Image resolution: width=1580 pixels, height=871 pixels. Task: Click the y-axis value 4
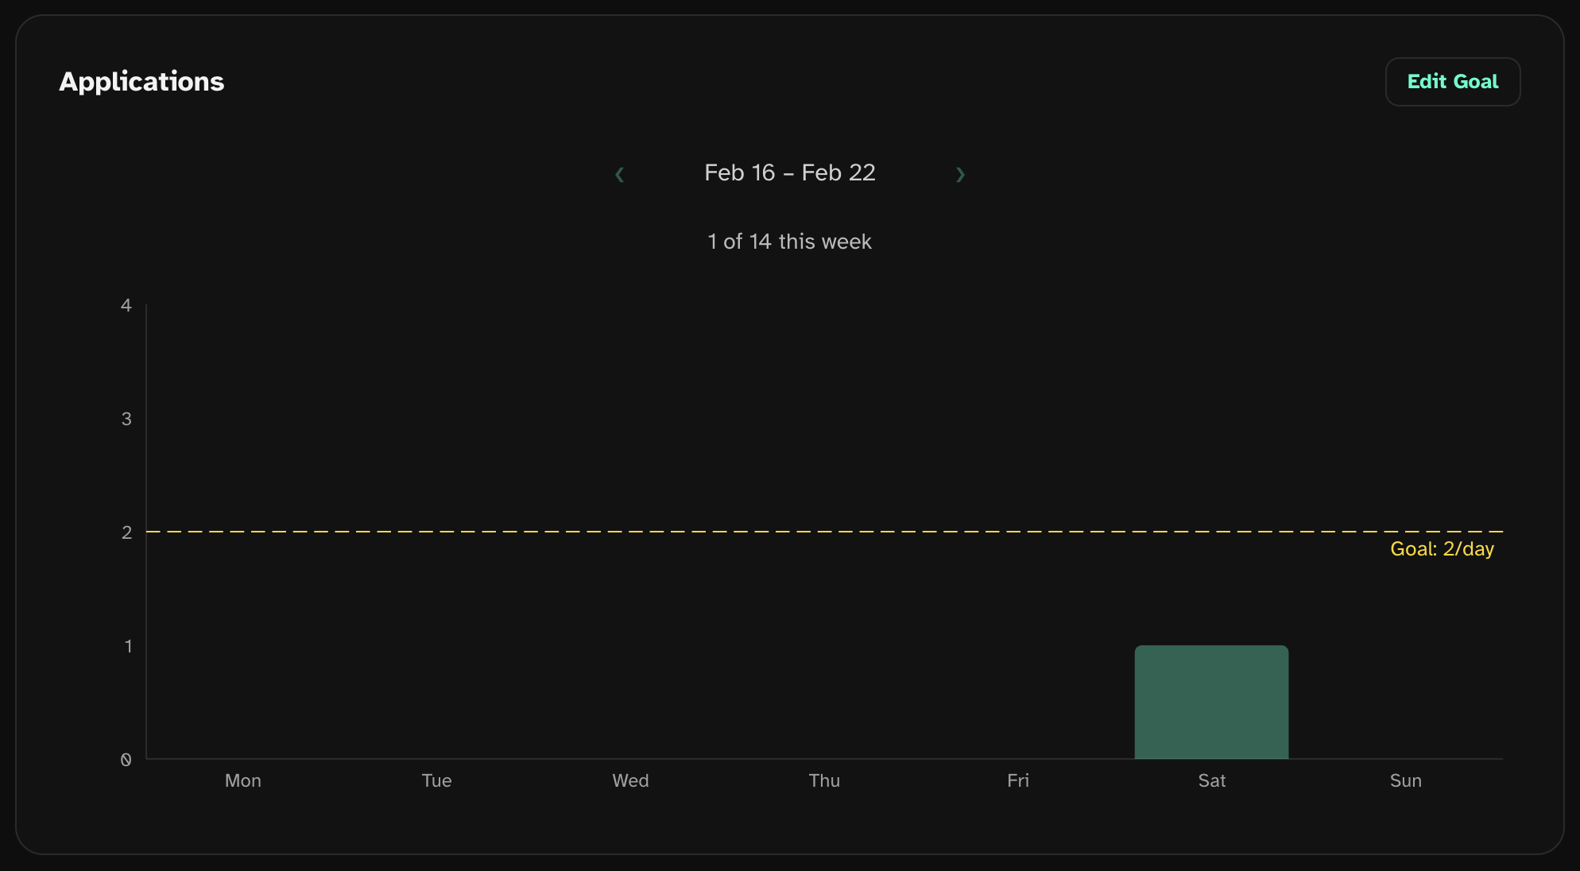126,305
